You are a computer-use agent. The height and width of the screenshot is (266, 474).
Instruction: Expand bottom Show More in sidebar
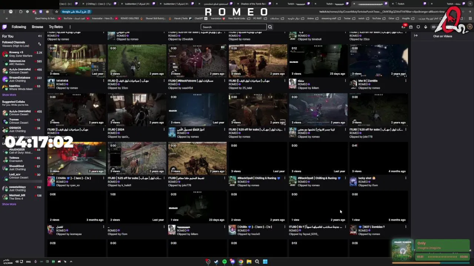[9, 204]
